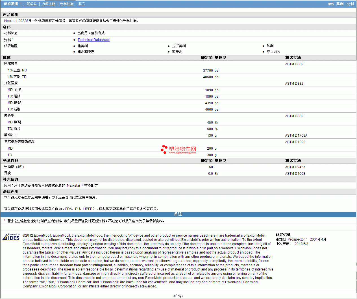Click the gloss value 68
The image size is (357, 299).
(x=211, y=167)
